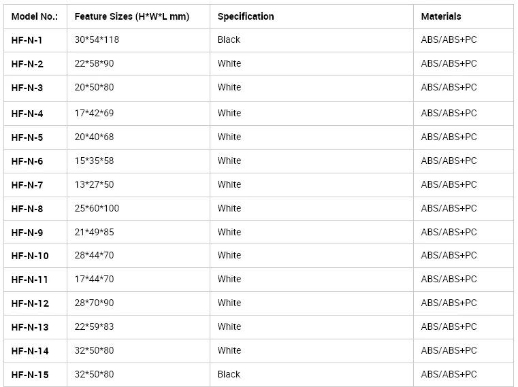Click the 22*59*83 size cell
This screenshot has height=387, width=518.
pyautogui.click(x=95, y=326)
